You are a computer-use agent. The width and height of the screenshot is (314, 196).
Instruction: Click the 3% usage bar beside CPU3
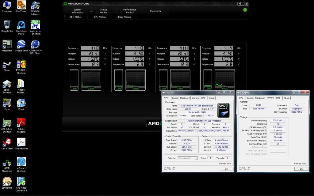pos(208,80)
